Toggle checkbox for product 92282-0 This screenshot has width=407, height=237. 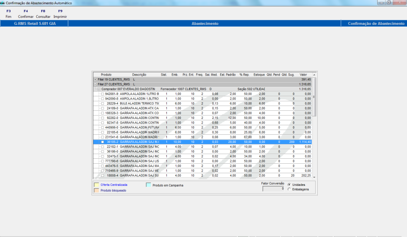[103, 118]
